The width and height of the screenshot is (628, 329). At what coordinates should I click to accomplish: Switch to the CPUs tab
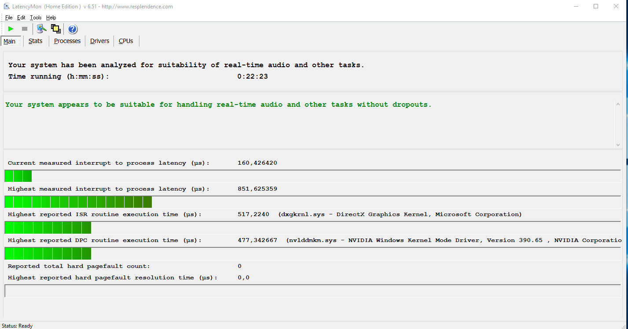pos(126,41)
